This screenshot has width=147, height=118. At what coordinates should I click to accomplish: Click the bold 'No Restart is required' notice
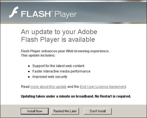(x=113, y=96)
